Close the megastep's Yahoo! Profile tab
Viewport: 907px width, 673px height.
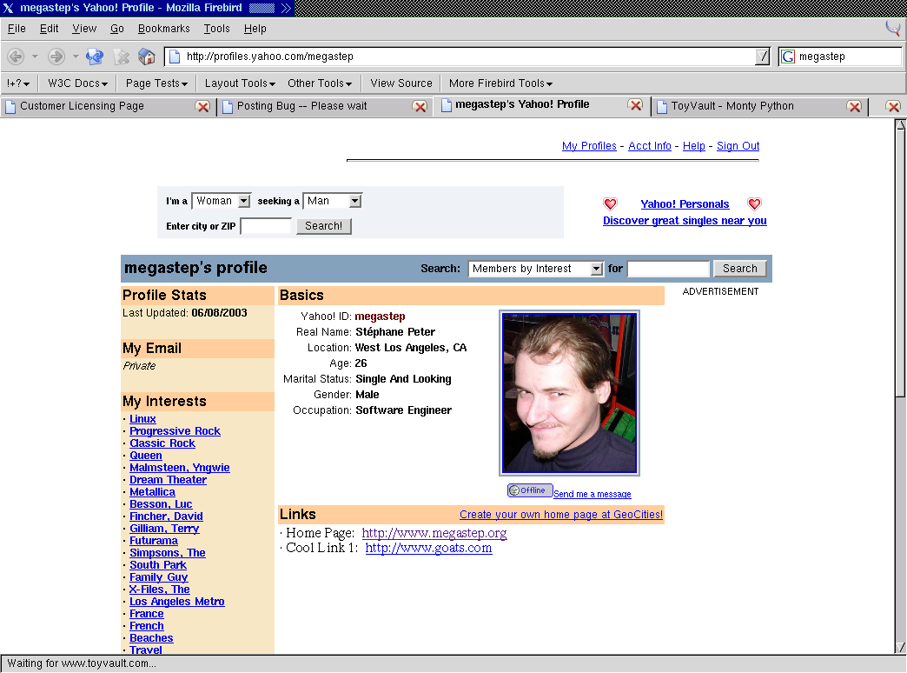click(x=635, y=105)
